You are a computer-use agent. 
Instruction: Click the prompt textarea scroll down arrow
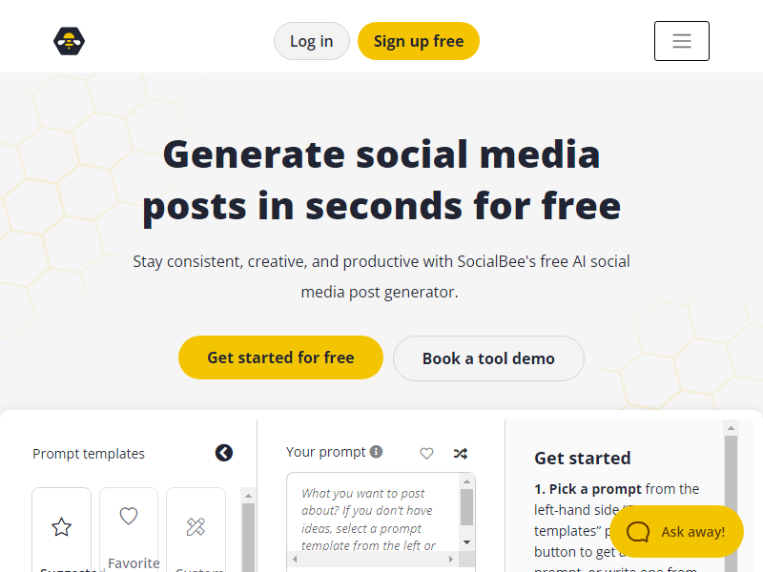466,541
